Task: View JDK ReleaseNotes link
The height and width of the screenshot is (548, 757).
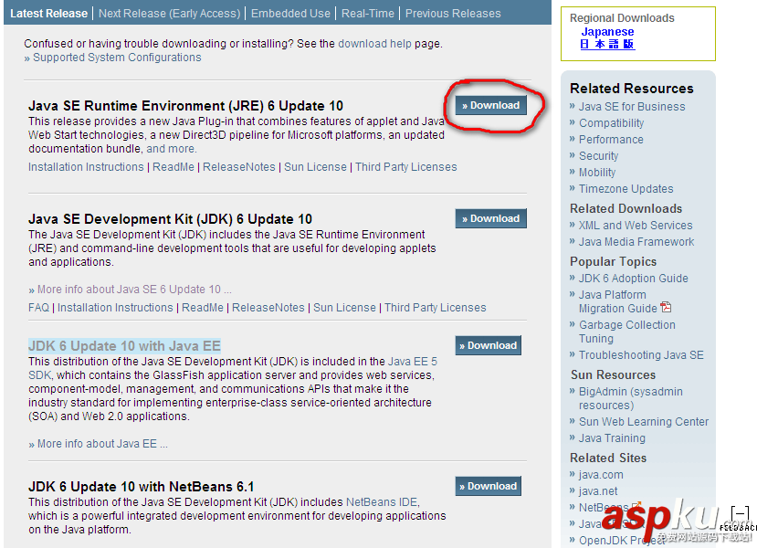Action: tap(268, 308)
